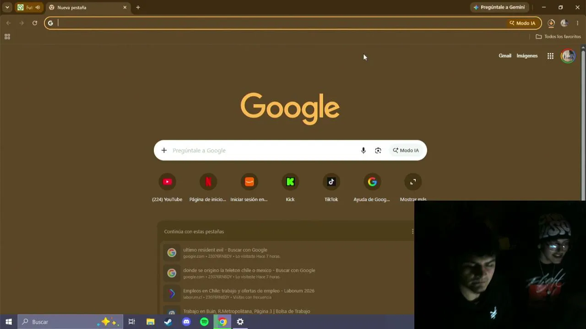The width and height of the screenshot is (586, 329).
Task: Open Steam from the taskbar
Action: pos(168,322)
